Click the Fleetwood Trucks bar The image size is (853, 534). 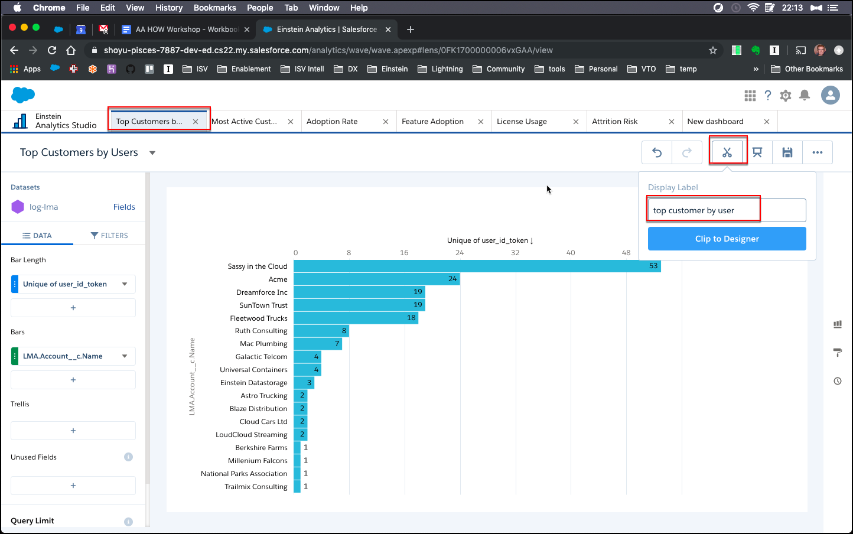356,318
